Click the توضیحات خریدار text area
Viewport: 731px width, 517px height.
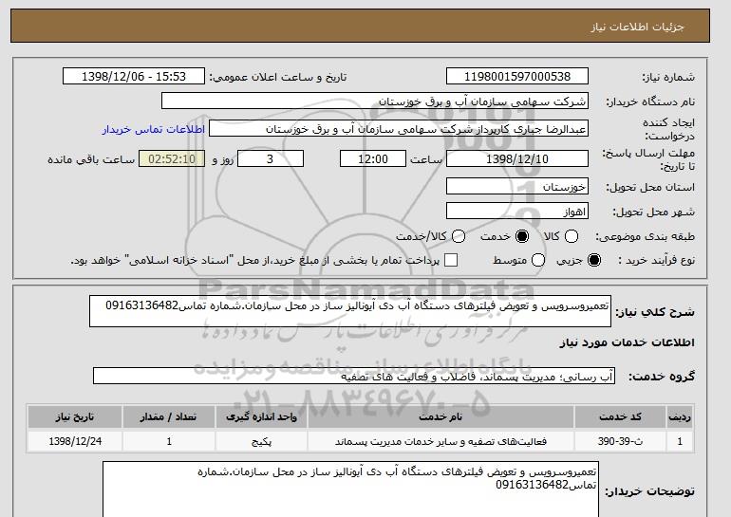coord(350,489)
